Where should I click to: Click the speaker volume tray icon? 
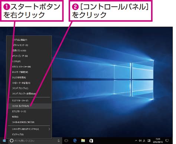pyautogui.click(x=140, y=141)
